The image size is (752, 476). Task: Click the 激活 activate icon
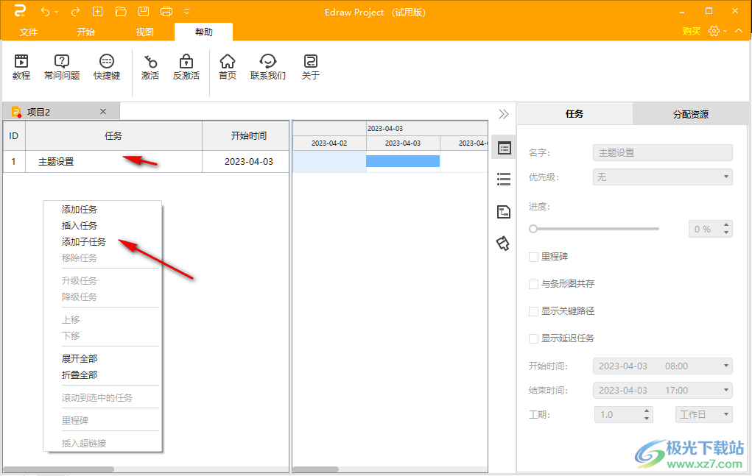click(x=150, y=67)
